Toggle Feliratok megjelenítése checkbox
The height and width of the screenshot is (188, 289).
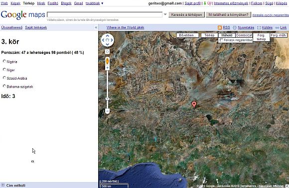(x=222, y=40)
